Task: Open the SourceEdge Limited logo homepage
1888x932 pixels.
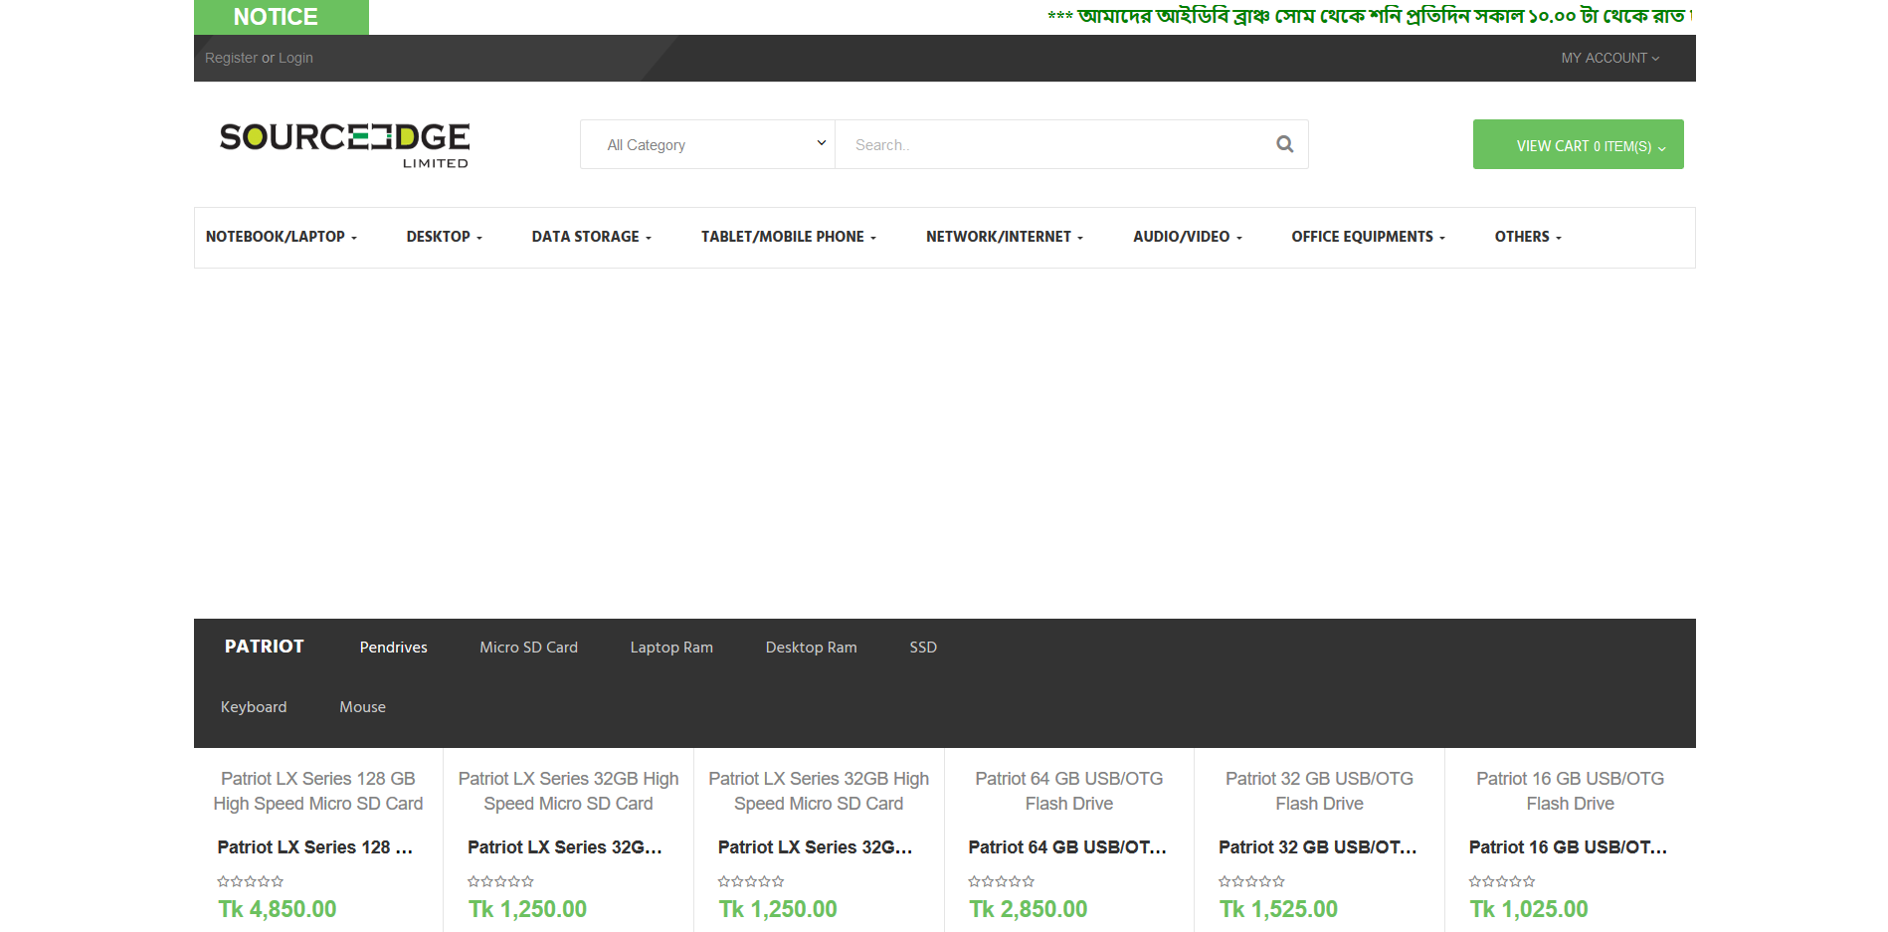Action: click(x=344, y=144)
